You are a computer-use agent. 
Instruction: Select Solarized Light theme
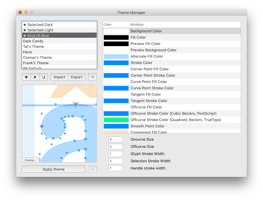(59, 30)
